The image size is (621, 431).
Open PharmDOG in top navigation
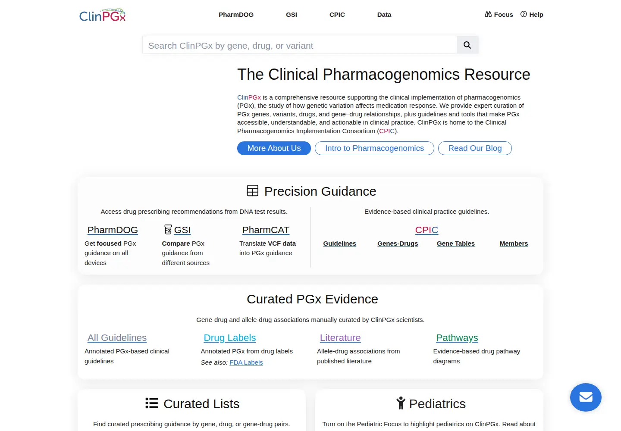236,15
